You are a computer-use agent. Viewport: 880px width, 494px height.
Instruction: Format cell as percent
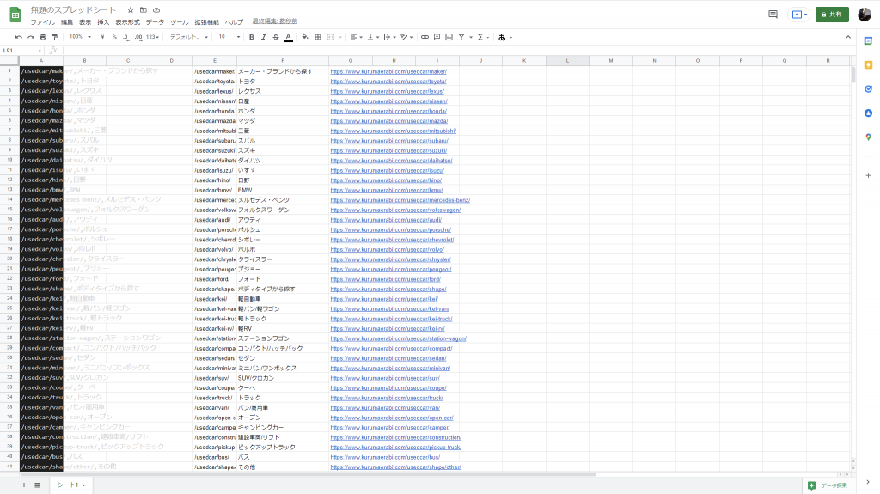(114, 37)
